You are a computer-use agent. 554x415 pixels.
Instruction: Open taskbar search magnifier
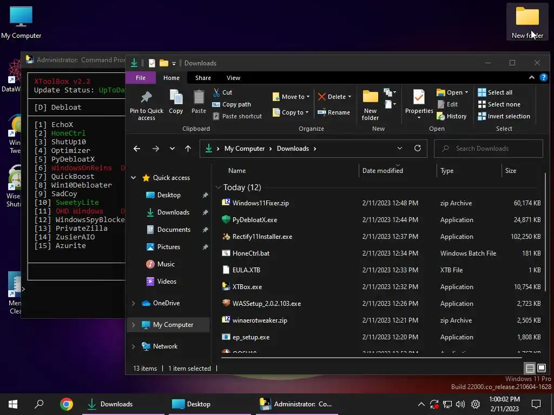click(39, 404)
